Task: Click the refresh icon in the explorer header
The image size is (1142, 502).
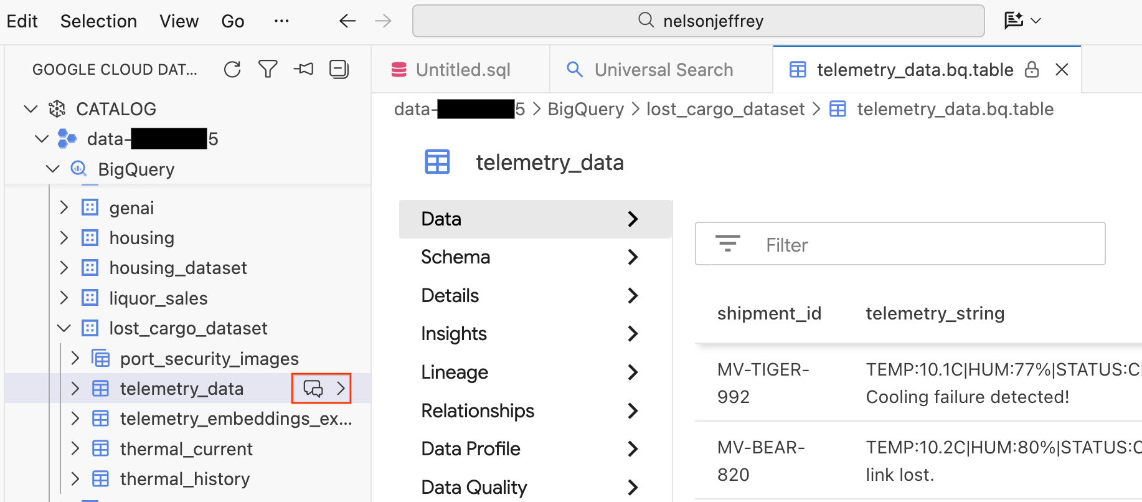Action: tap(232, 69)
